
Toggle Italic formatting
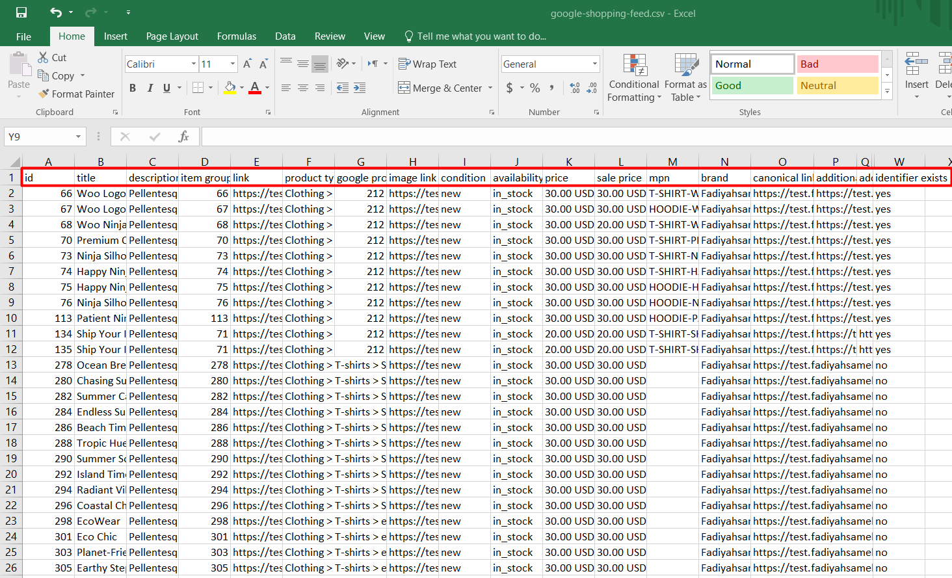click(x=150, y=88)
